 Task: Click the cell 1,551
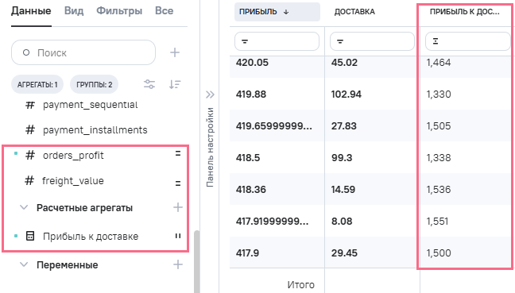coord(437,222)
